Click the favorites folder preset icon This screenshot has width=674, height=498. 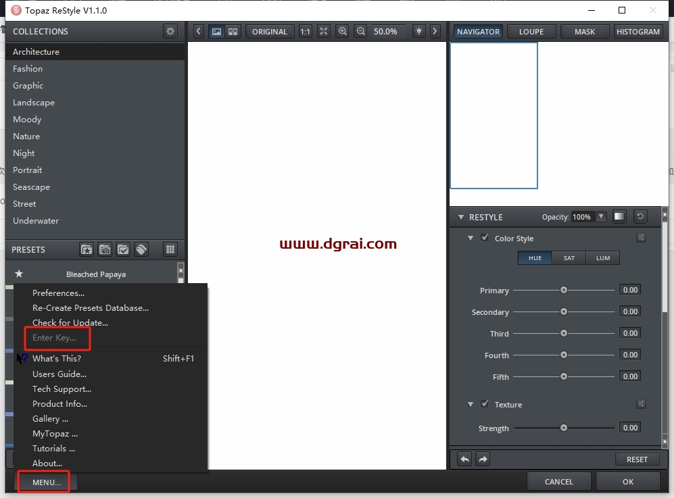(x=87, y=249)
